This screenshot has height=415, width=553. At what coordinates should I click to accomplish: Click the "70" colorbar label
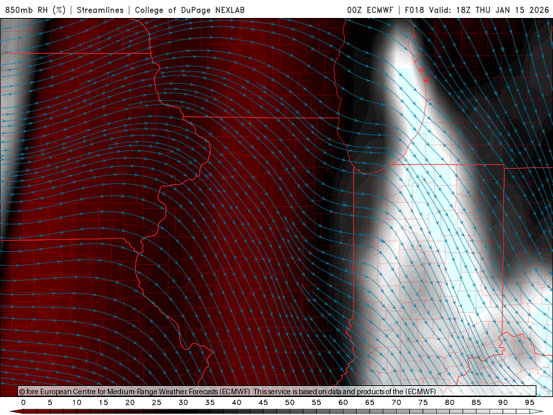click(396, 403)
